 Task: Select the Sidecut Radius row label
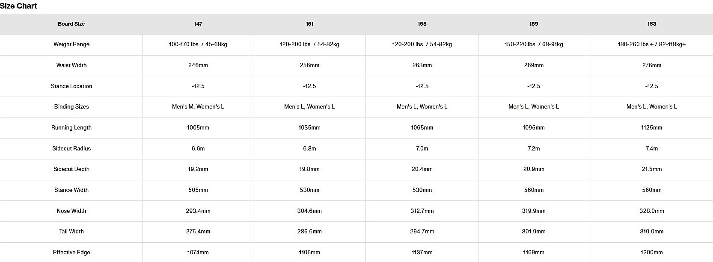coord(71,149)
